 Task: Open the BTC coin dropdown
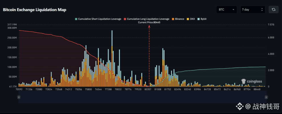[227, 9]
